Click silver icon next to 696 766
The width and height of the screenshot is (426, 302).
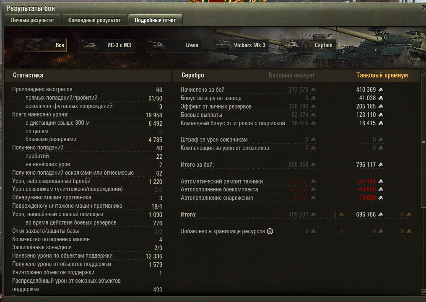[x=381, y=214]
